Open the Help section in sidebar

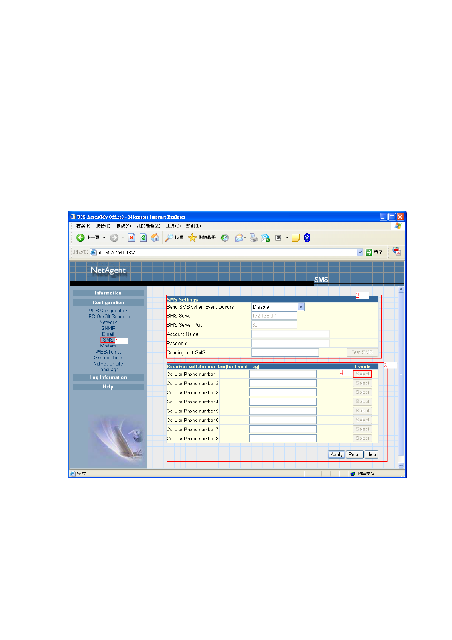click(108, 387)
